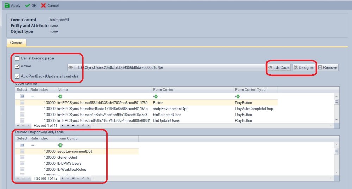Click RayAutoCompleteDrop.. type cell
352x189 pixels.
[x=255, y=109]
